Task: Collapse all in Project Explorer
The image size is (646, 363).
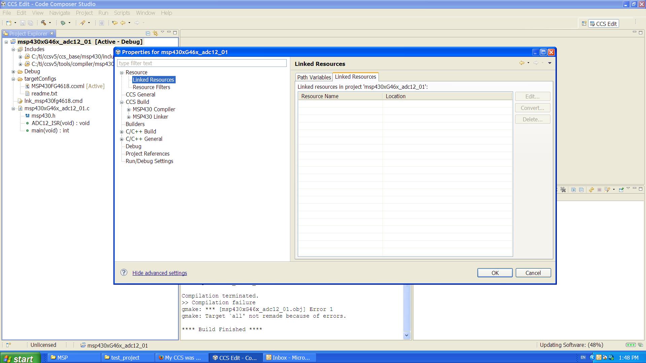Action: point(148,33)
